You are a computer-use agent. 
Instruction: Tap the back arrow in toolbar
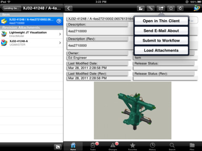pyautogui.click(x=69, y=8)
